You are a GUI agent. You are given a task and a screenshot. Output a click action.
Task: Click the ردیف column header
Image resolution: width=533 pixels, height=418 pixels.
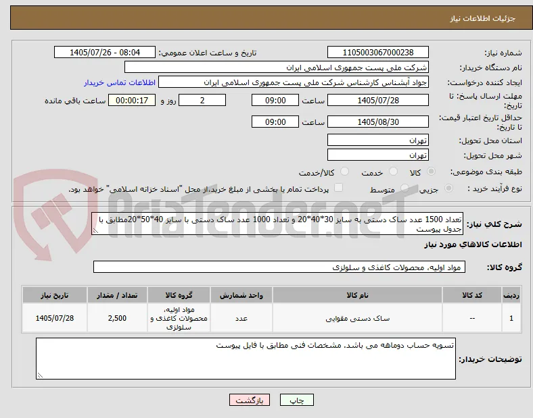click(511, 295)
